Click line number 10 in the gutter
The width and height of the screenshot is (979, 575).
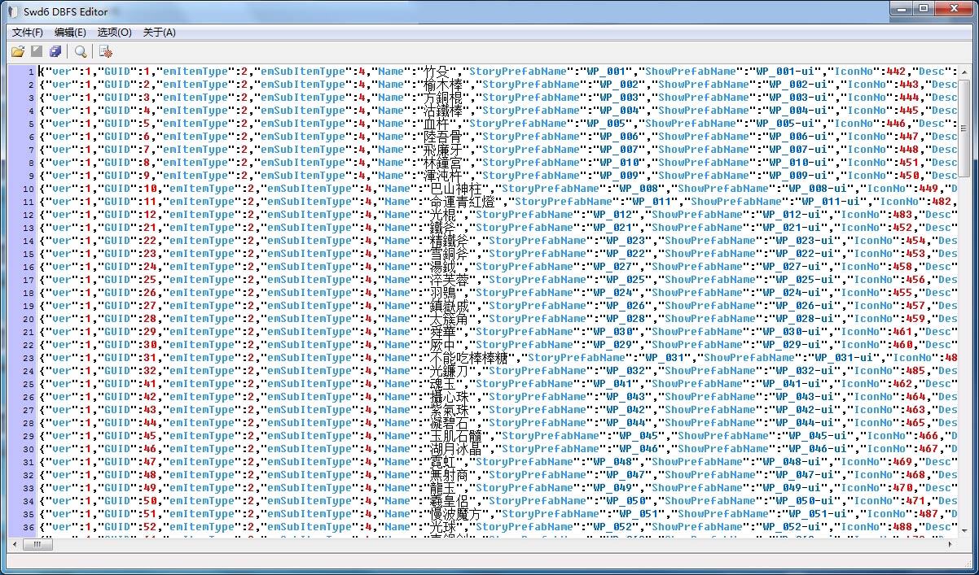(x=28, y=189)
